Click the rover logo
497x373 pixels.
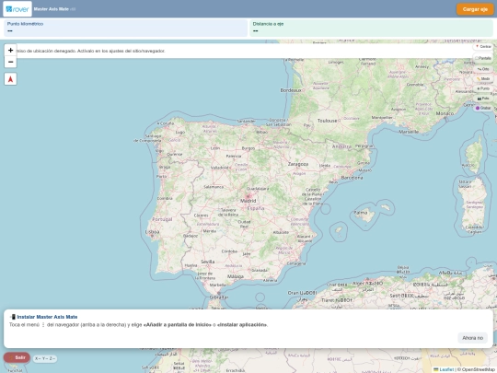click(x=17, y=9)
